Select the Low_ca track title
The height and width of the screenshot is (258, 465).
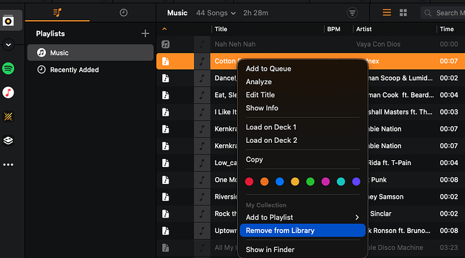[x=226, y=163]
